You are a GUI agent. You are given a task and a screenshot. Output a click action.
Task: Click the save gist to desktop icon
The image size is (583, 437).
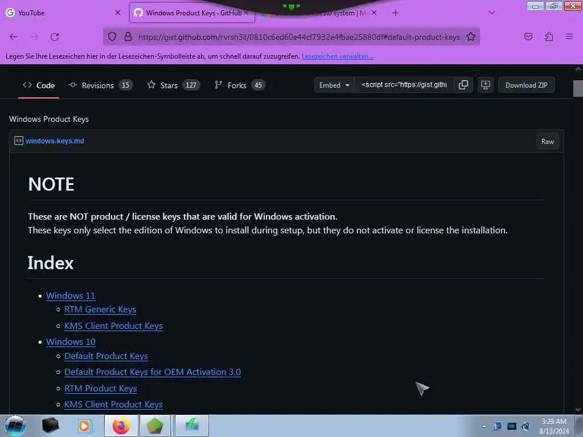(485, 85)
